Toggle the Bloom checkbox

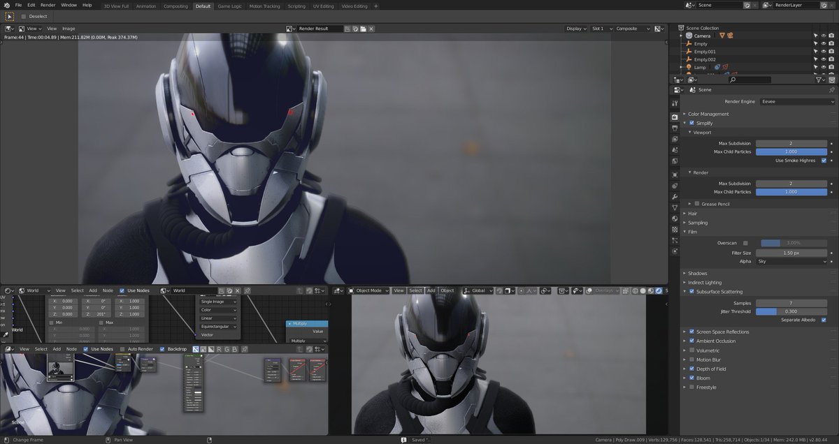(x=692, y=378)
